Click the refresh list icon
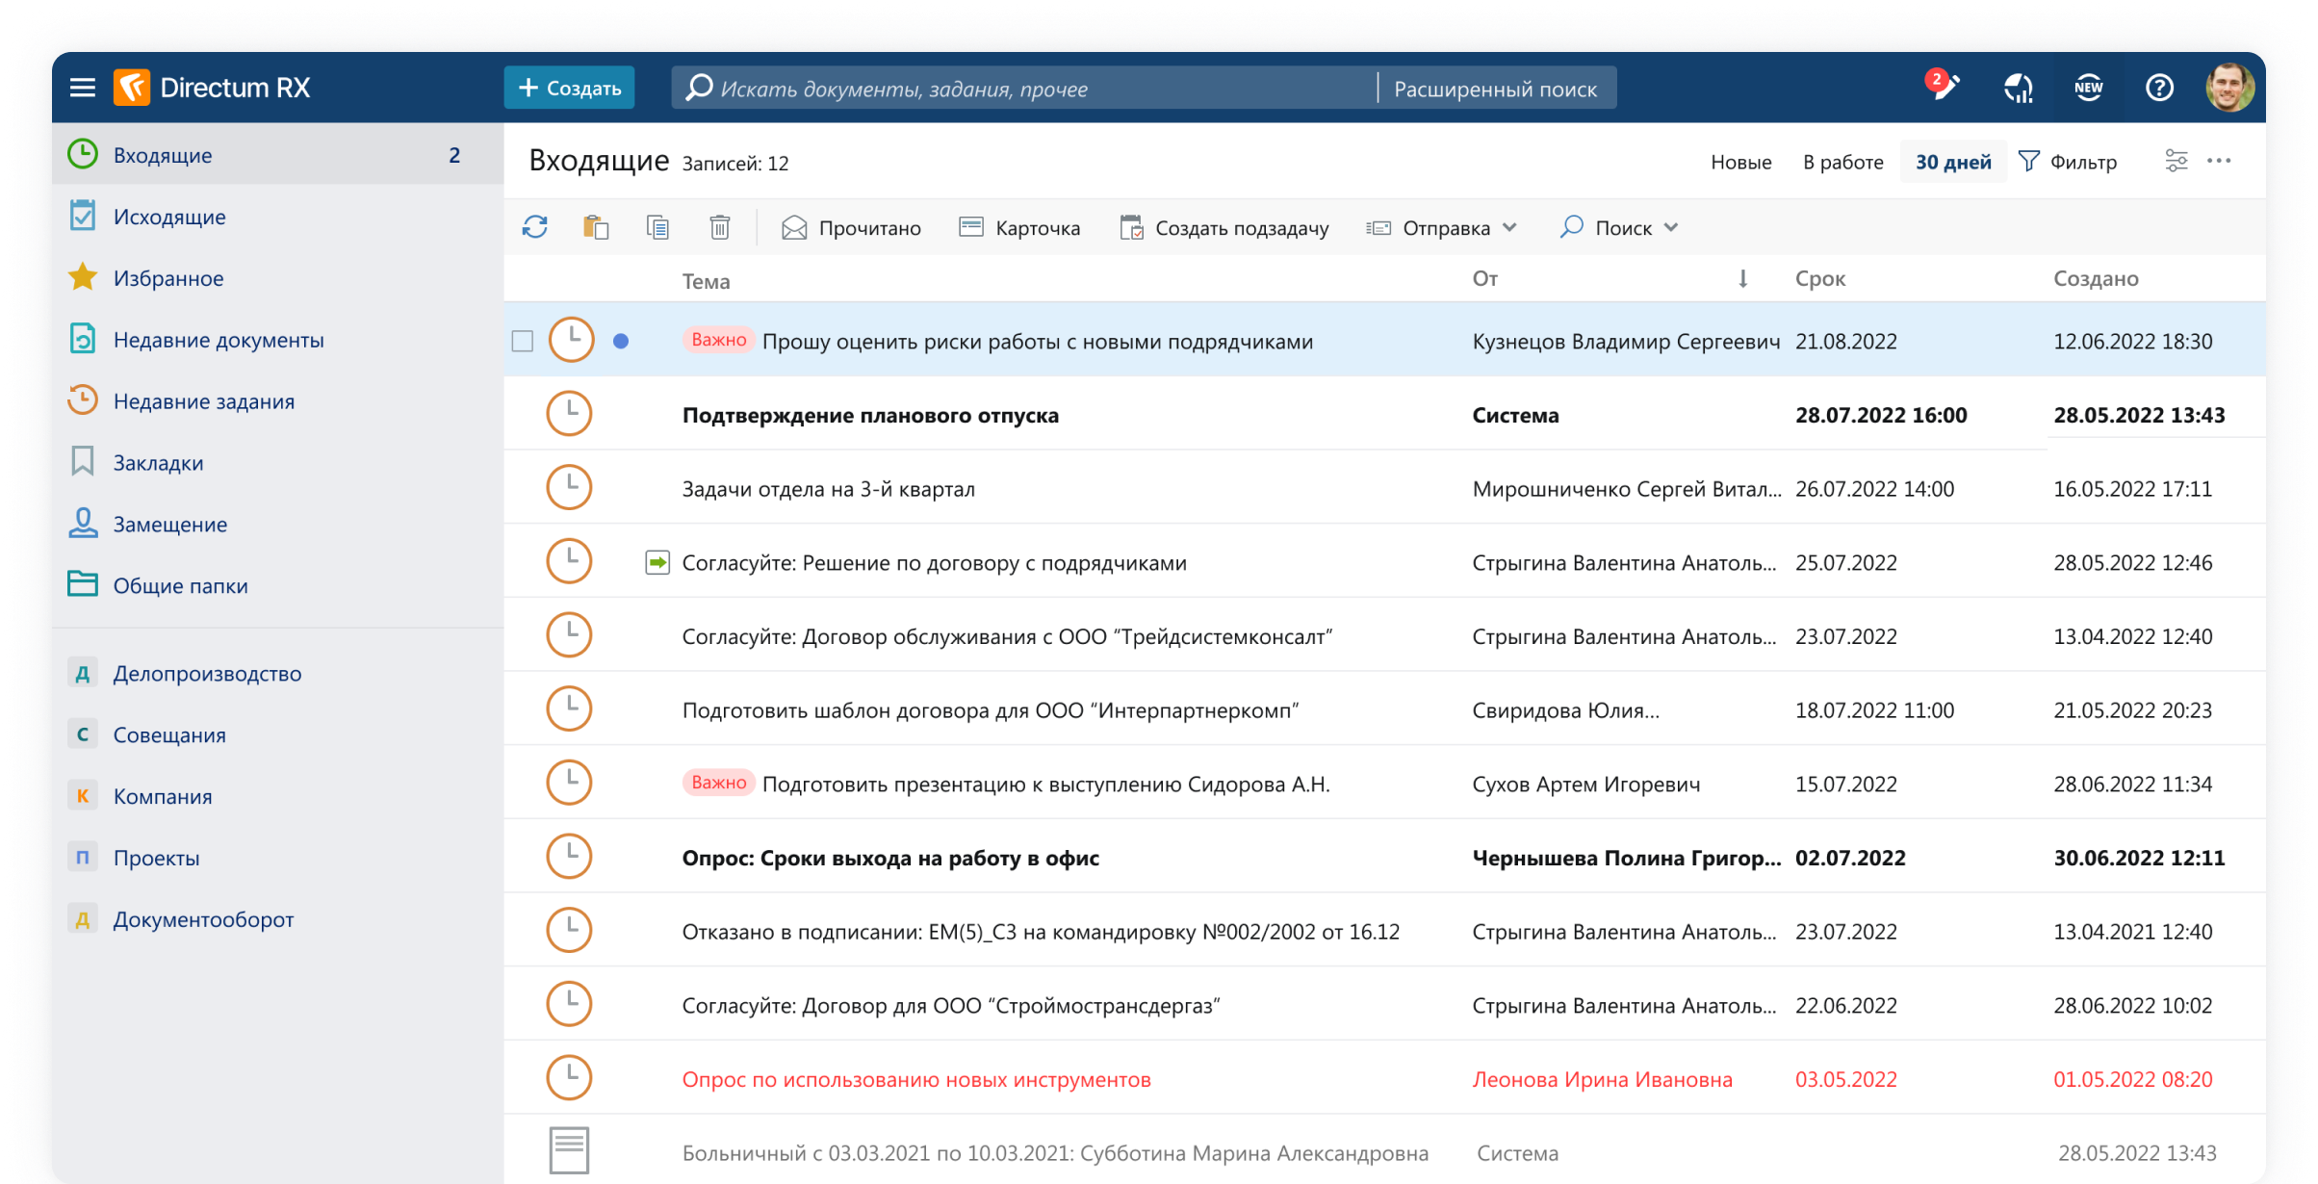The width and height of the screenshot is (2318, 1184). tap(535, 227)
